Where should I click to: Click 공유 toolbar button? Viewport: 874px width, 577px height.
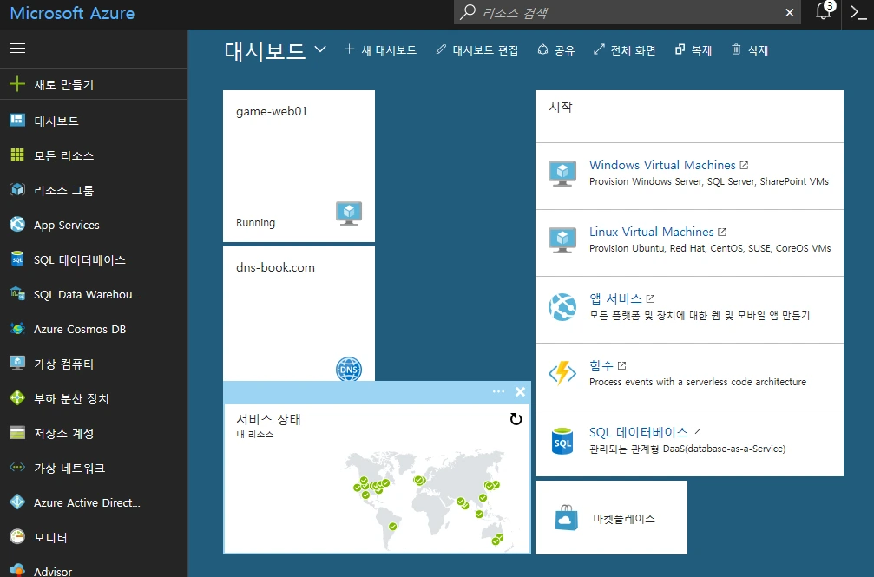555,50
